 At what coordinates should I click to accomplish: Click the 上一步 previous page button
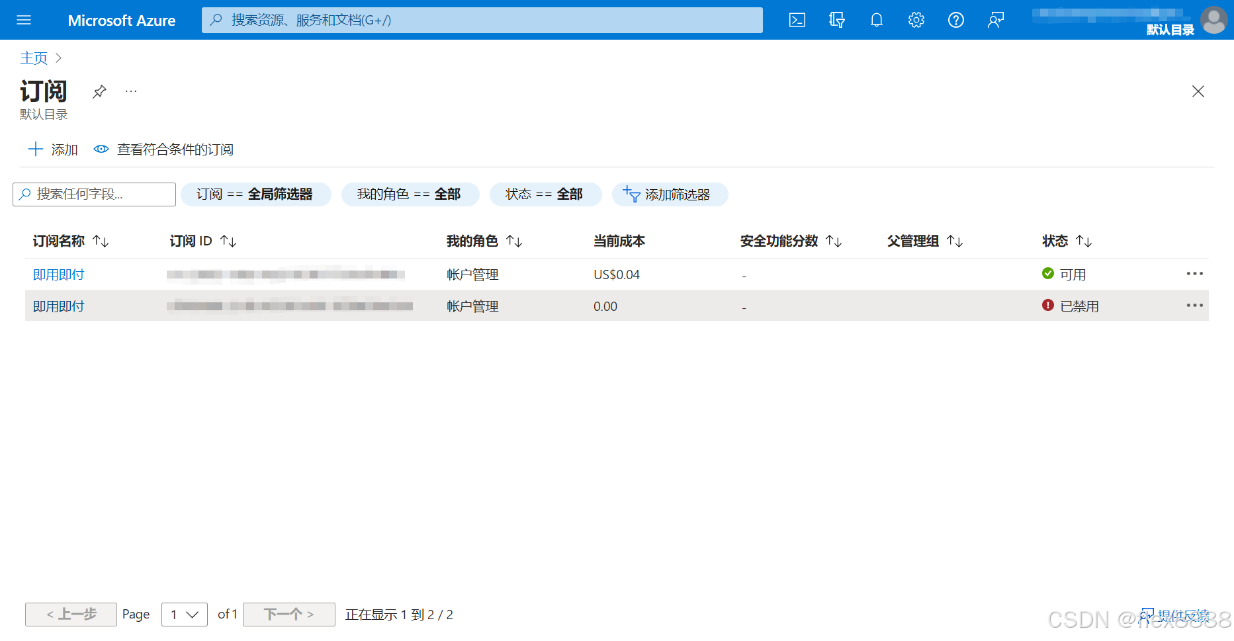[71, 615]
